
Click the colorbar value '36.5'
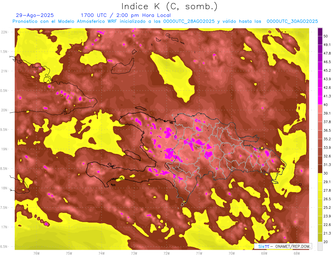pos(327,130)
